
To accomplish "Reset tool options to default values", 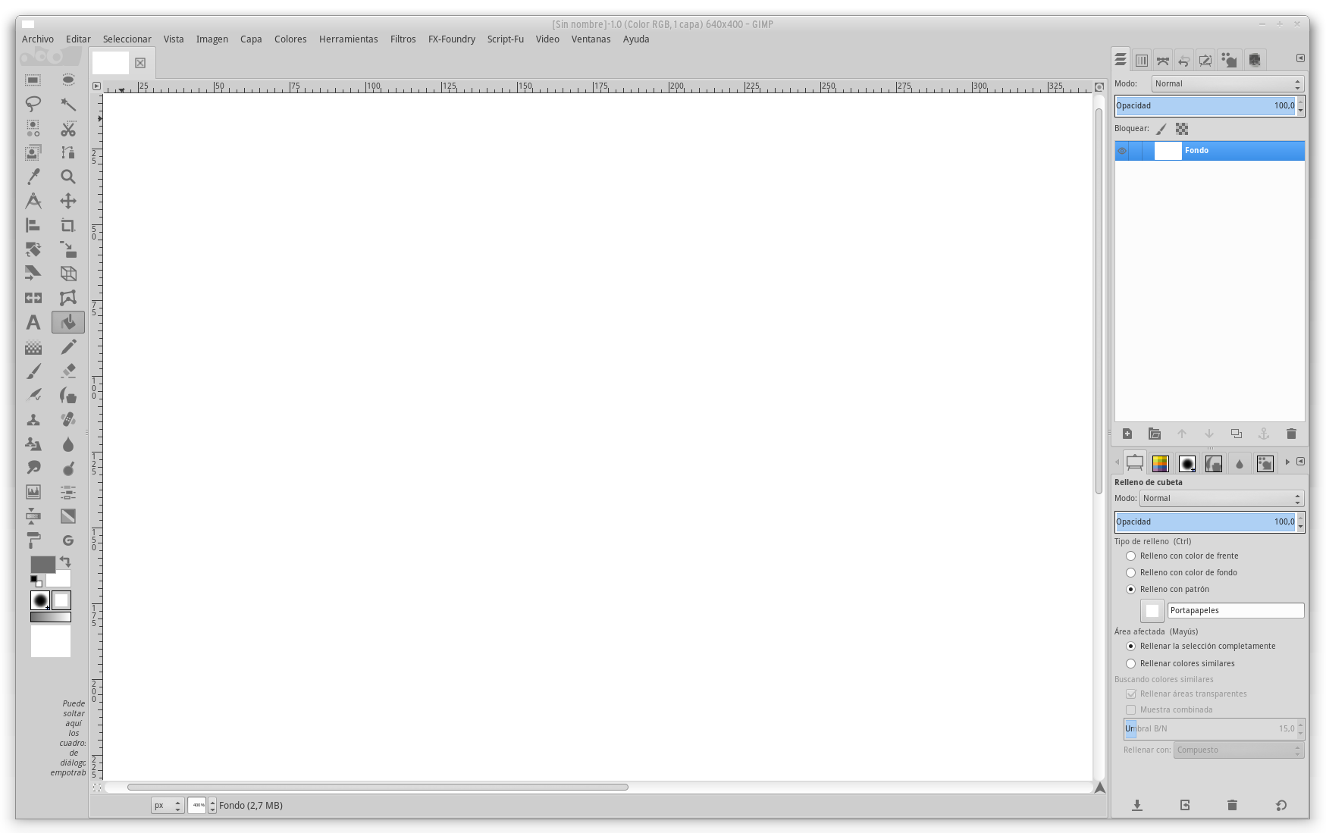I will coord(1281,805).
